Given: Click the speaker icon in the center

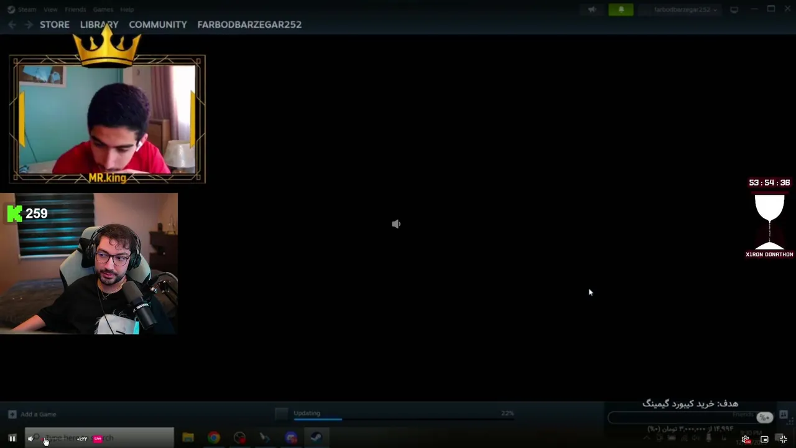Looking at the screenshot, I should (x=396, y=224).
